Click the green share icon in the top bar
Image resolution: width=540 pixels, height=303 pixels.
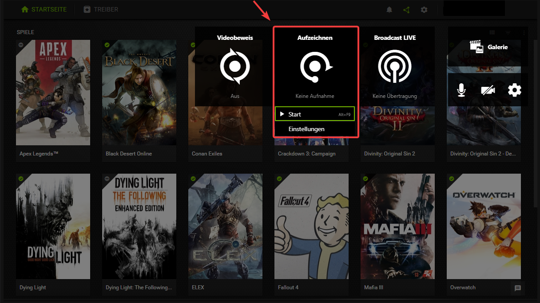(406, 9)
